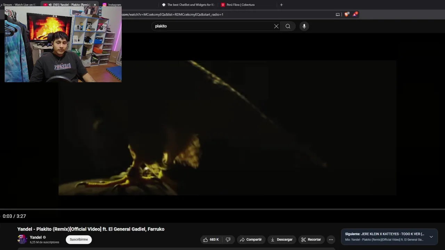The height and width of the screenshot is (250, 445).
Task: Click the 0:03 / 3:27 time display
Action: tap(14, 216)
